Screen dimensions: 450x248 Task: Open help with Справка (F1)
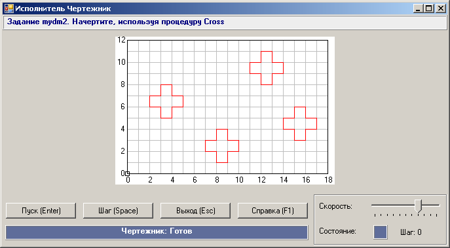click(272, 211)
